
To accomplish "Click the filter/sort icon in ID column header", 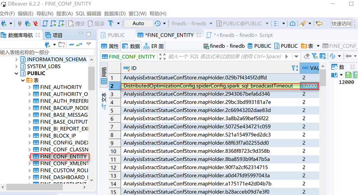I will pyautogui.click(x=295, y=68).
